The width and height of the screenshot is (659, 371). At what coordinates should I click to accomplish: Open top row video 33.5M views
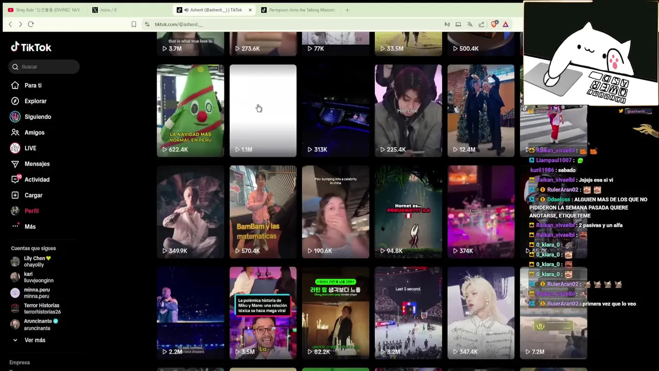(x=408, y=44)
